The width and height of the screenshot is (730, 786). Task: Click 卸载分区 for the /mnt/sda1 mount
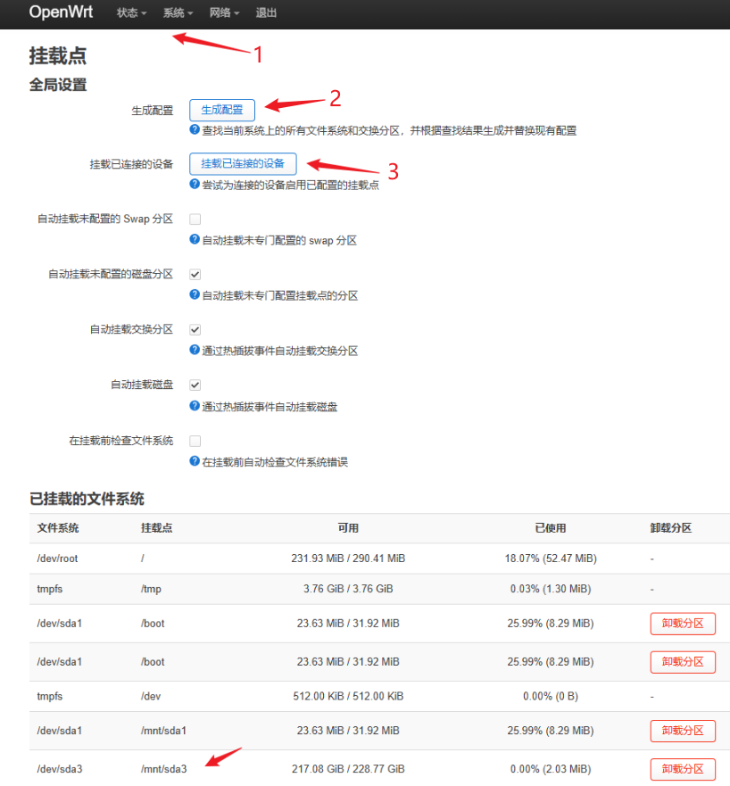click(682, 730)
